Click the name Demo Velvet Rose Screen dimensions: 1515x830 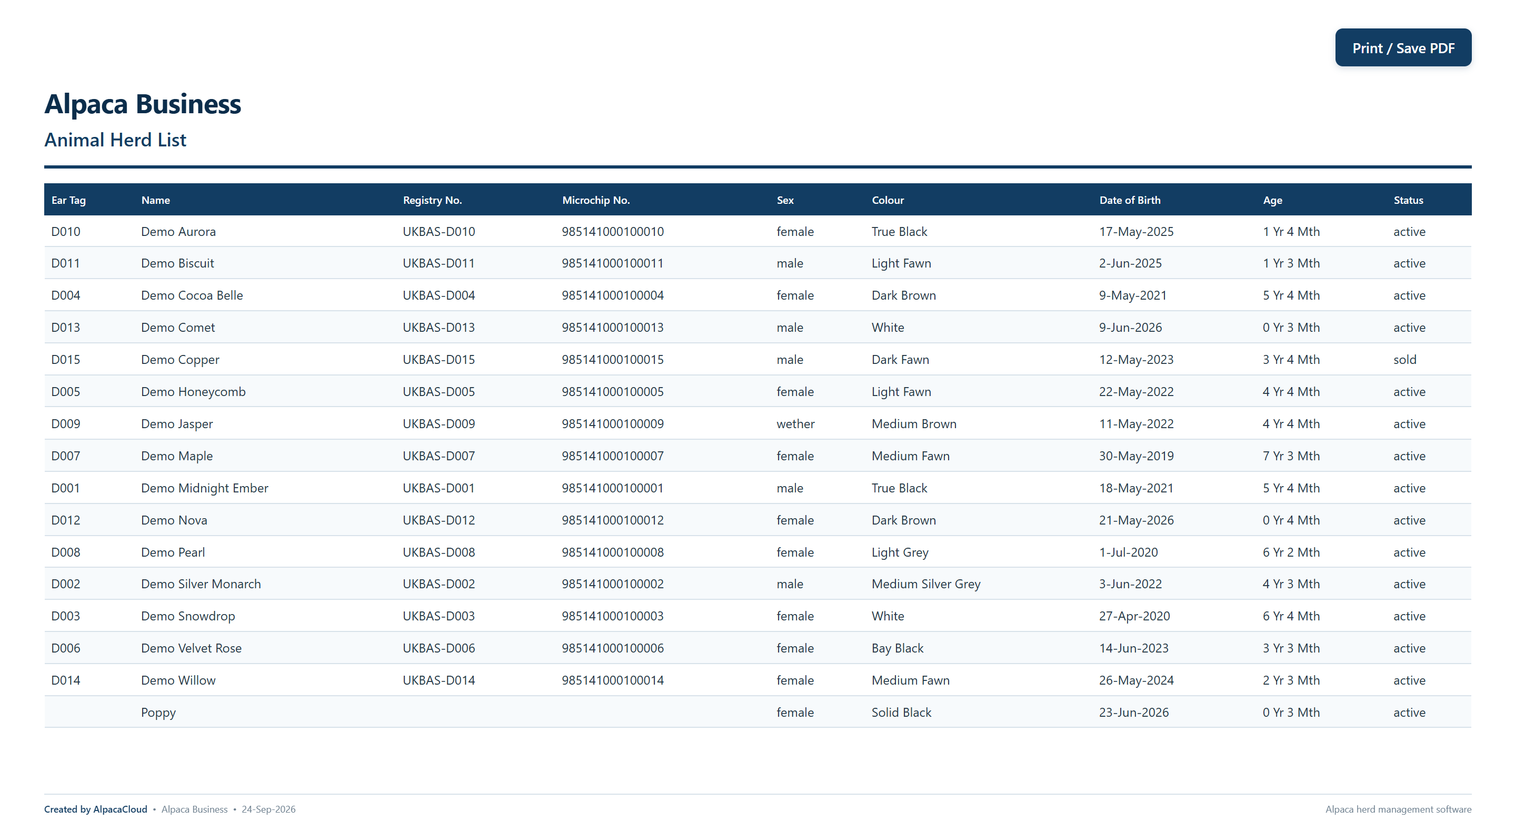click(x=191, y=648)
